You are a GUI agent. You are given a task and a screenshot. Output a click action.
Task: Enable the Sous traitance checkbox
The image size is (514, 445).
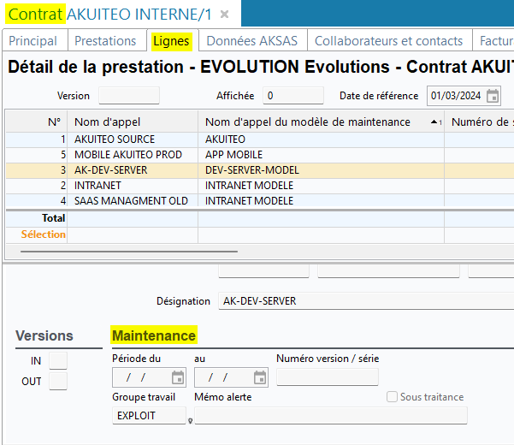(x=393, y=397)
